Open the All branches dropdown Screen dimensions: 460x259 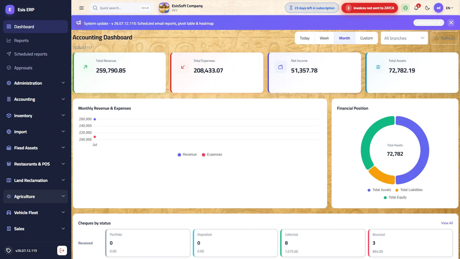(x=404, y=38)
